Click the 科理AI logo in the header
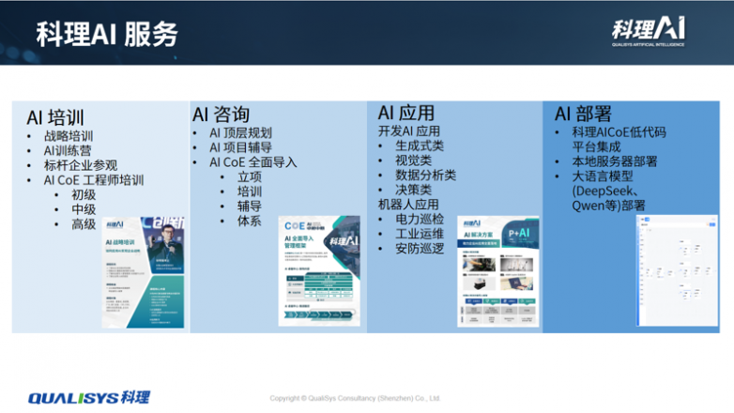Screen dimensions: 734x413 click(648, 31)
